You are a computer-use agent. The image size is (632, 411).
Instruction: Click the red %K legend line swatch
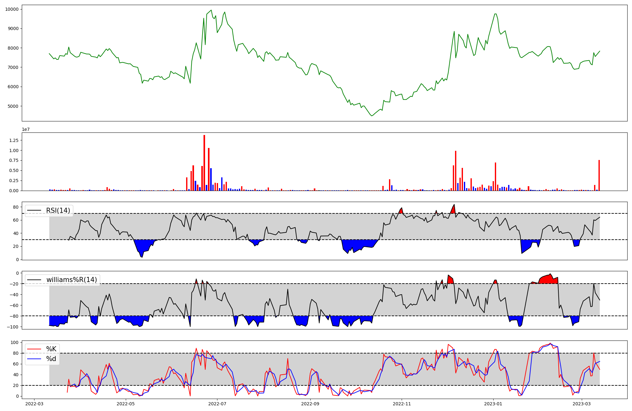click(34, 349)
